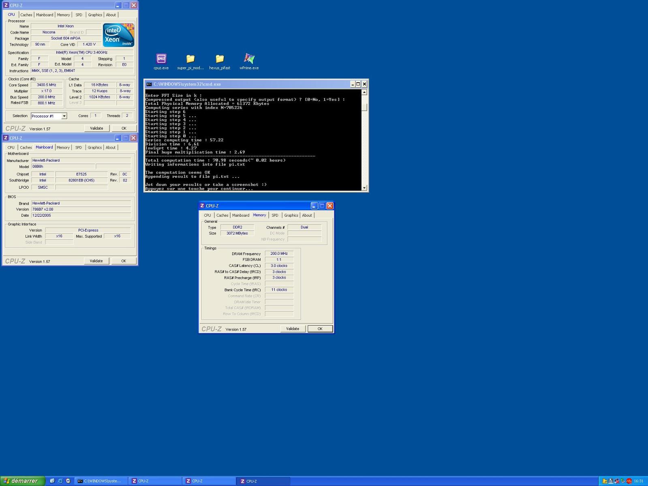
Task: Click the Multiplier value x 17.0
Action: (47, 91)
